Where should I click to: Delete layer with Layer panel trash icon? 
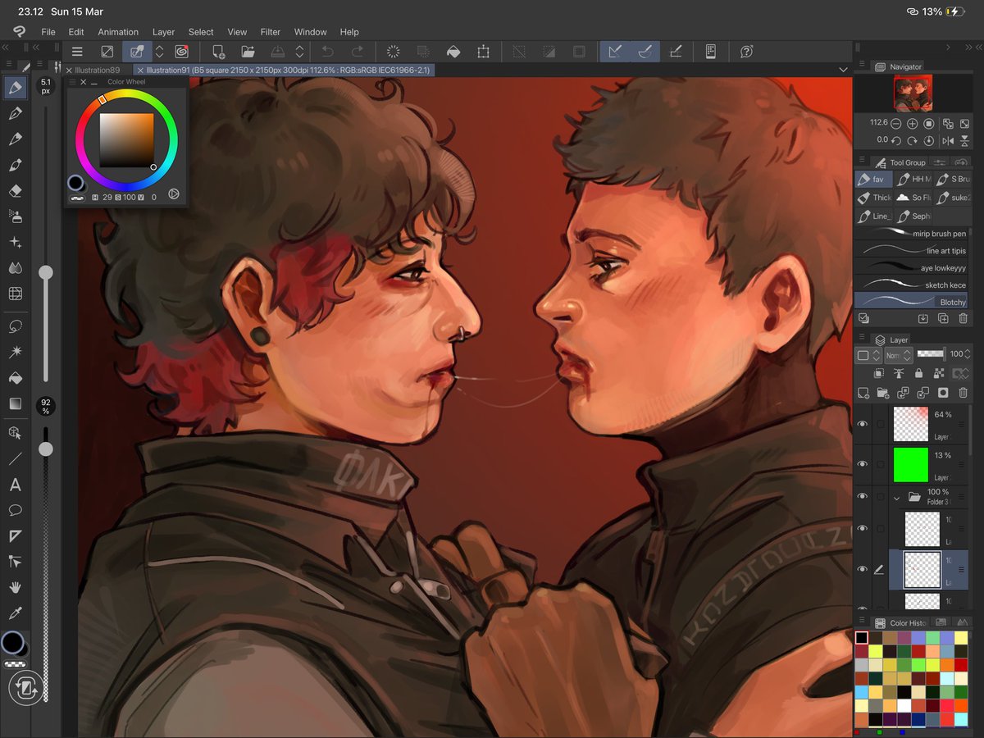coord(963,394)
